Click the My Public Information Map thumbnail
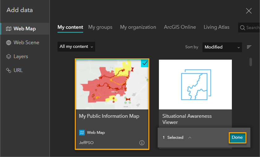This screenshot has height=157, width=260. (112, 84)
